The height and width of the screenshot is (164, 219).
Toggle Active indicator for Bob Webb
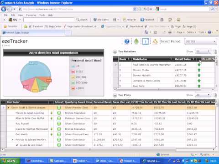click(59, 134)
